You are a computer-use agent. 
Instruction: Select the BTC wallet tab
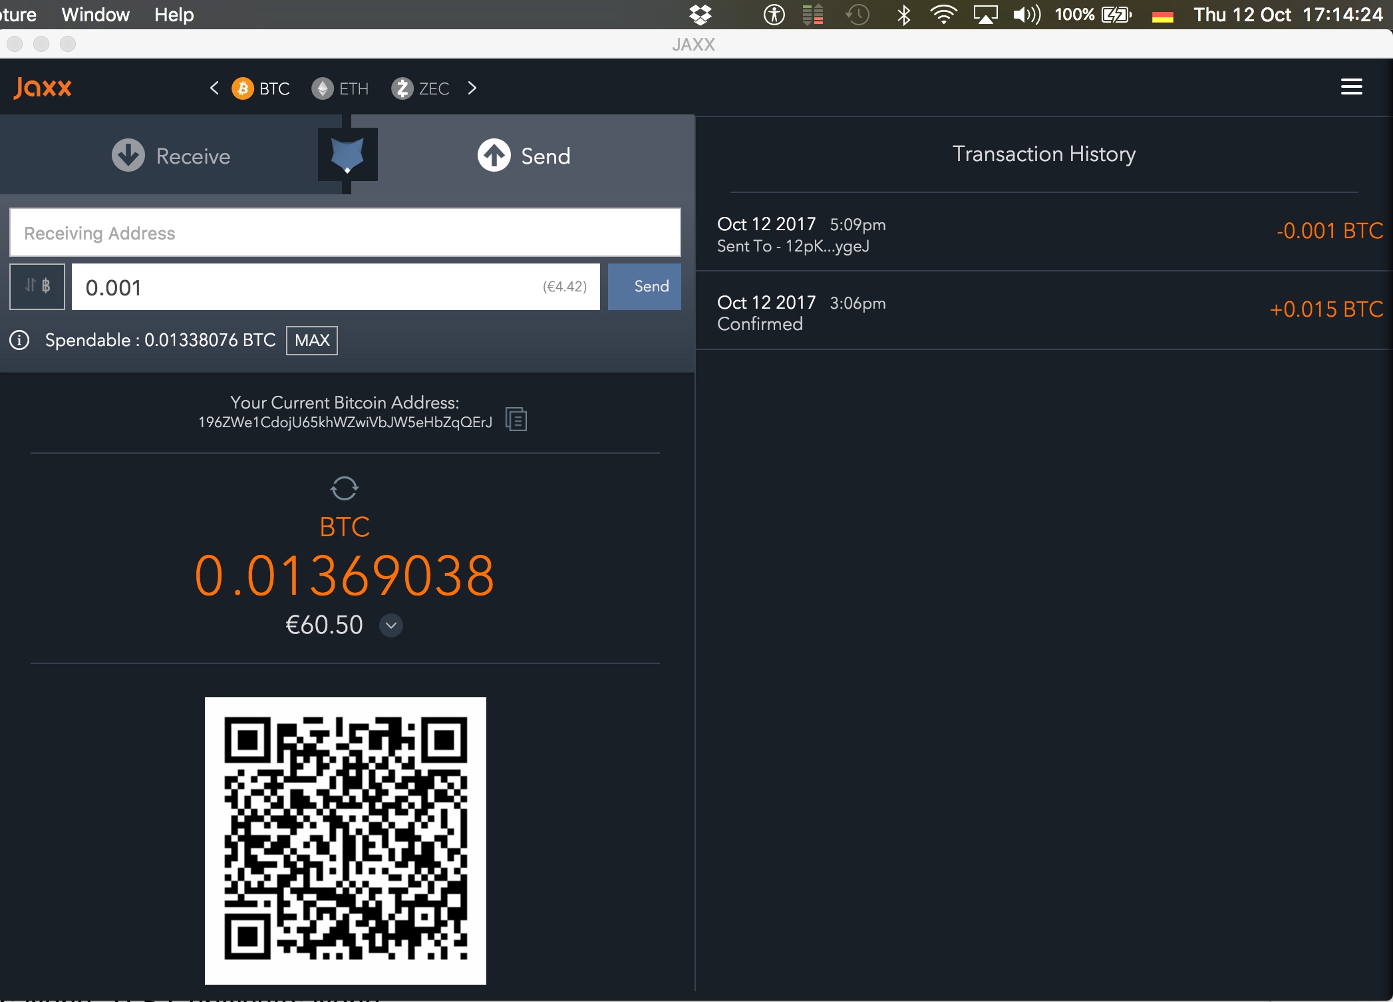pyautogui.click(x=261, y=88)
